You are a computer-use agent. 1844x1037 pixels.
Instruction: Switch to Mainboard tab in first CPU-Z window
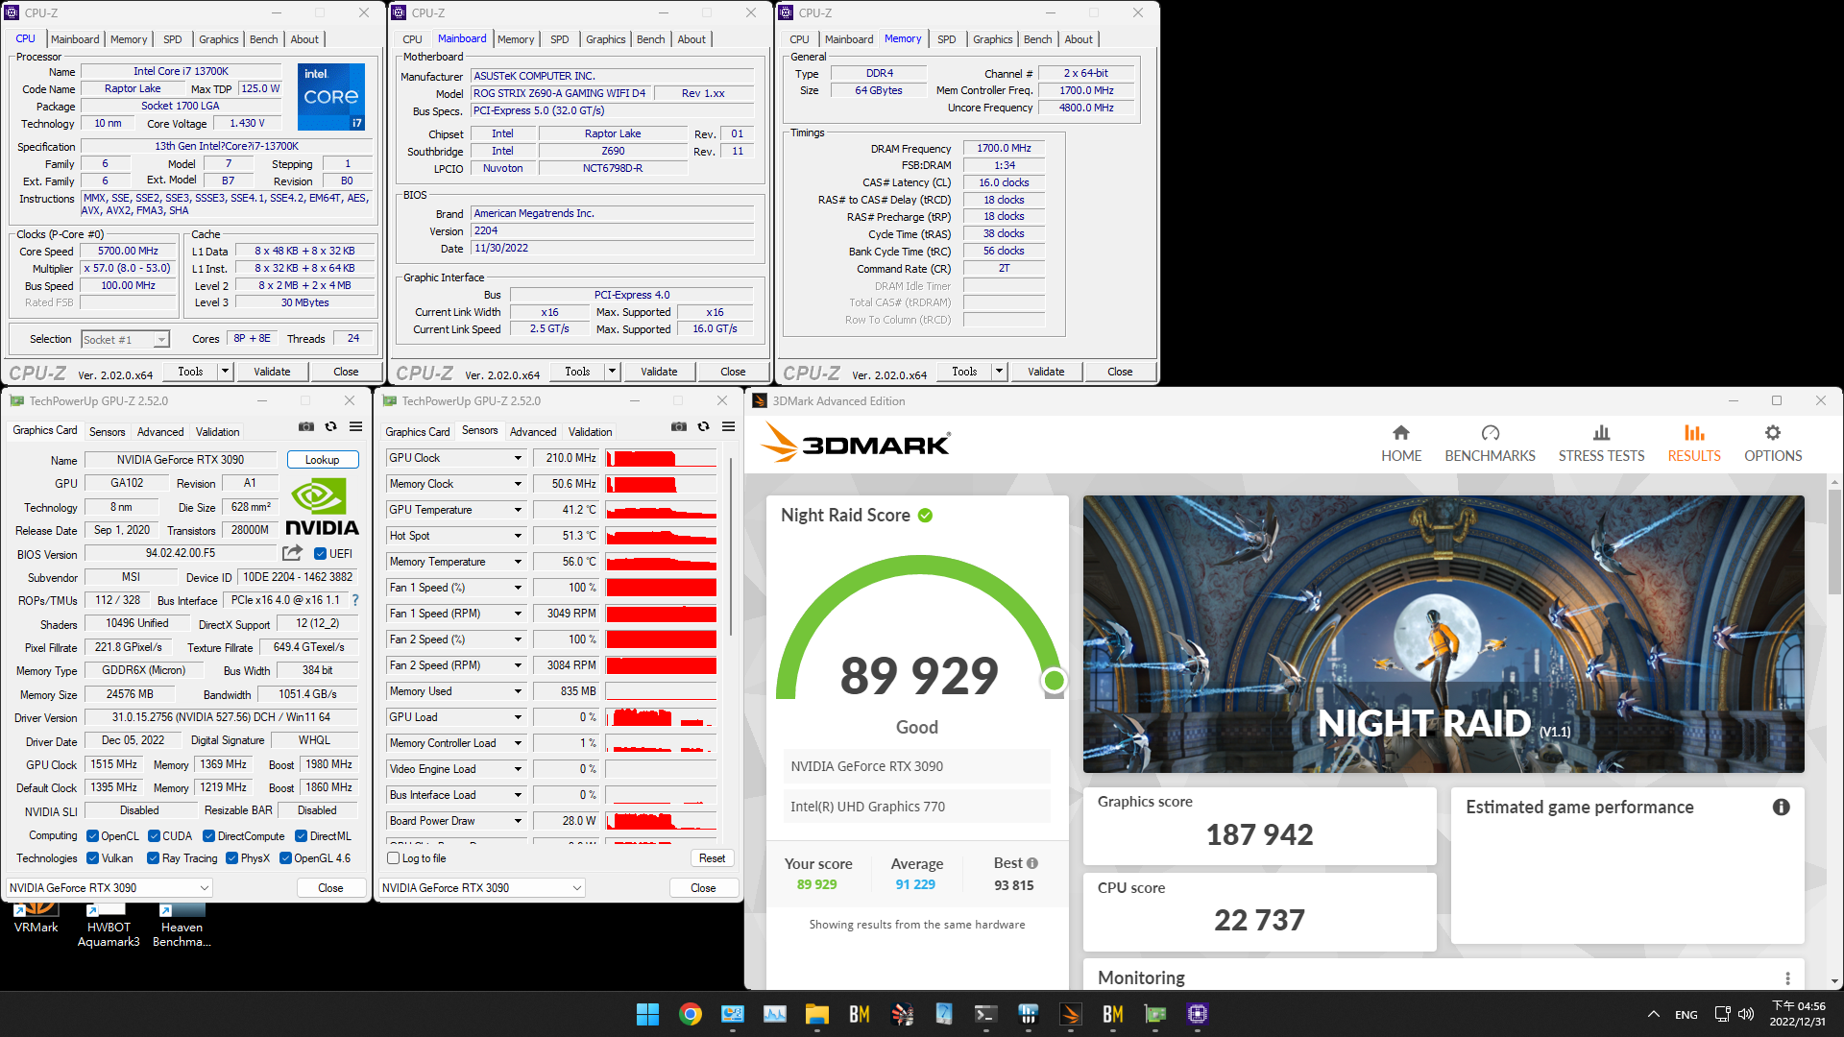point(75,39)
